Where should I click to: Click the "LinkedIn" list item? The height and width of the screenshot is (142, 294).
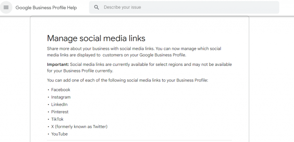59,104
